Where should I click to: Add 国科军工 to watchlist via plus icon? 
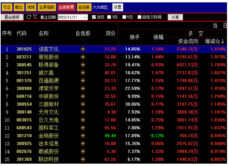(x=83, y=128)
